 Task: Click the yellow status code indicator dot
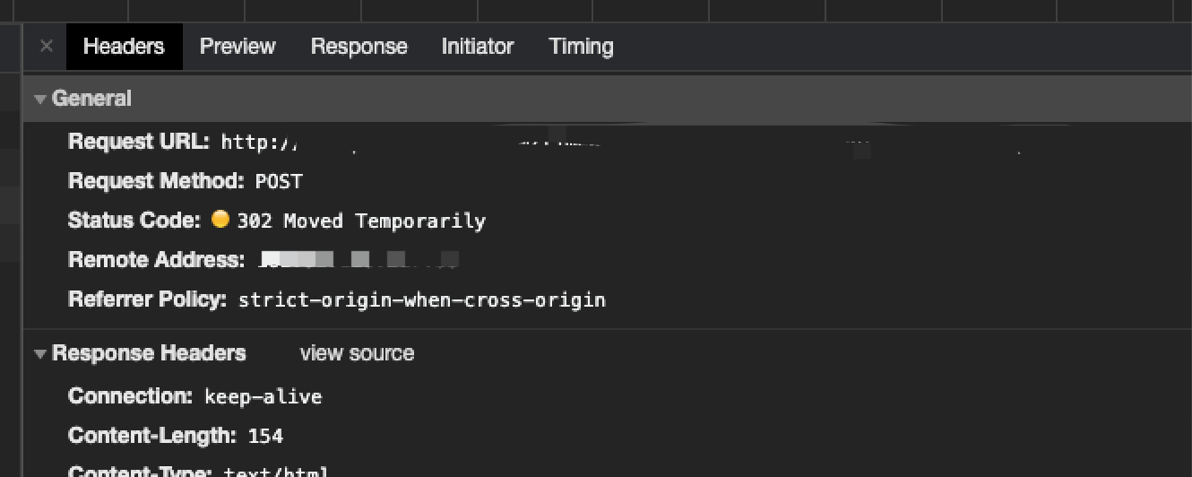(220, 219)
